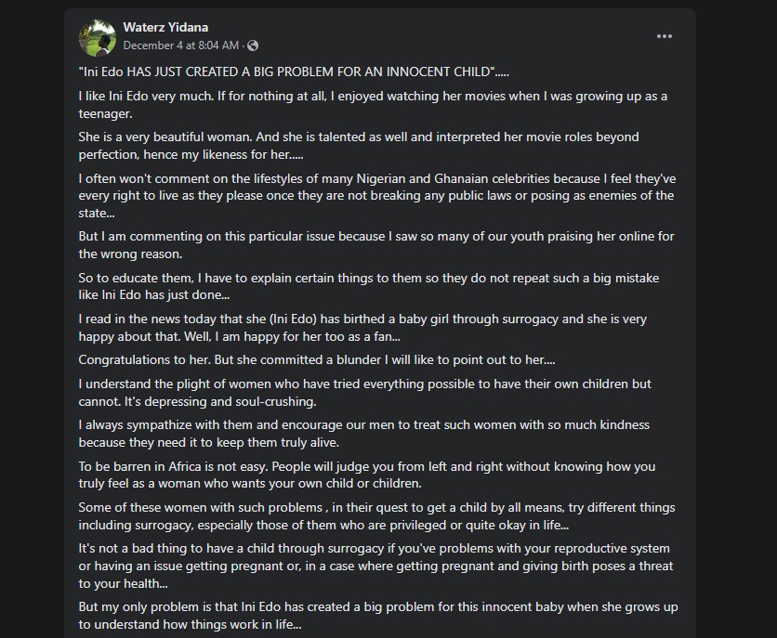Click the 'To be barren in Africa' paragraph
The image size is (777, 638).
[x=366, y=475]
